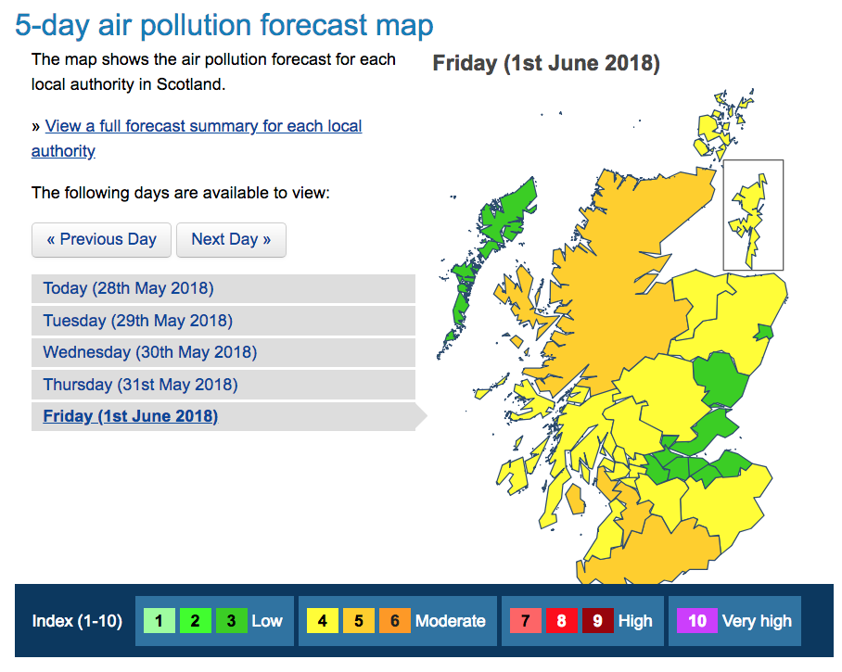842x672 pixels.
Task: Click index 6 orange swatch
Action: 395,621
